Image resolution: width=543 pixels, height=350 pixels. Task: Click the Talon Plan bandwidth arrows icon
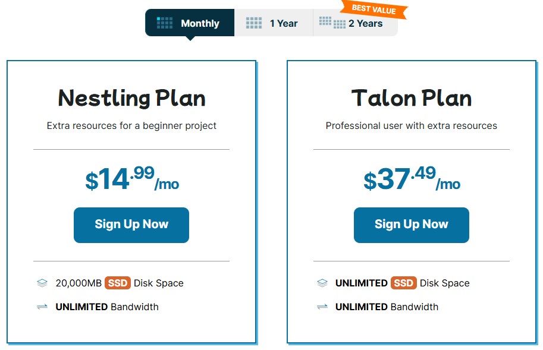pyautogui.click(x=322, y=307)
